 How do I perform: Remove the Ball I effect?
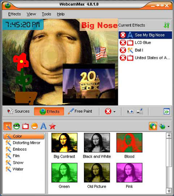[123, 50]
